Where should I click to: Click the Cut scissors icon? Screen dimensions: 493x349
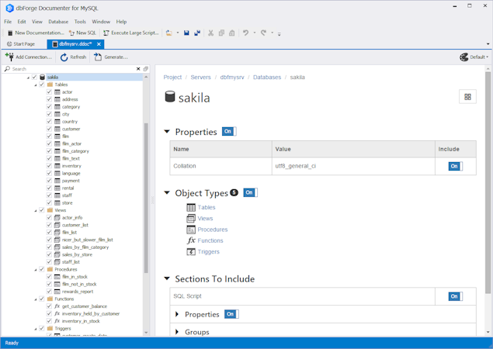pyautogui.click(x=210, y=33)
